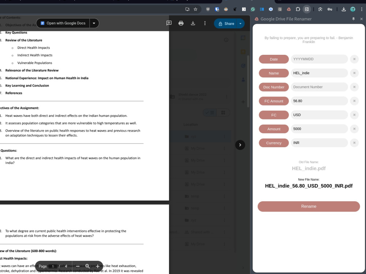Click the Amount label button

tap(274, 129)
